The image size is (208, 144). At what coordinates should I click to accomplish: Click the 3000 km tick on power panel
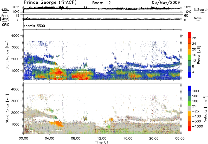coord(15,47)
